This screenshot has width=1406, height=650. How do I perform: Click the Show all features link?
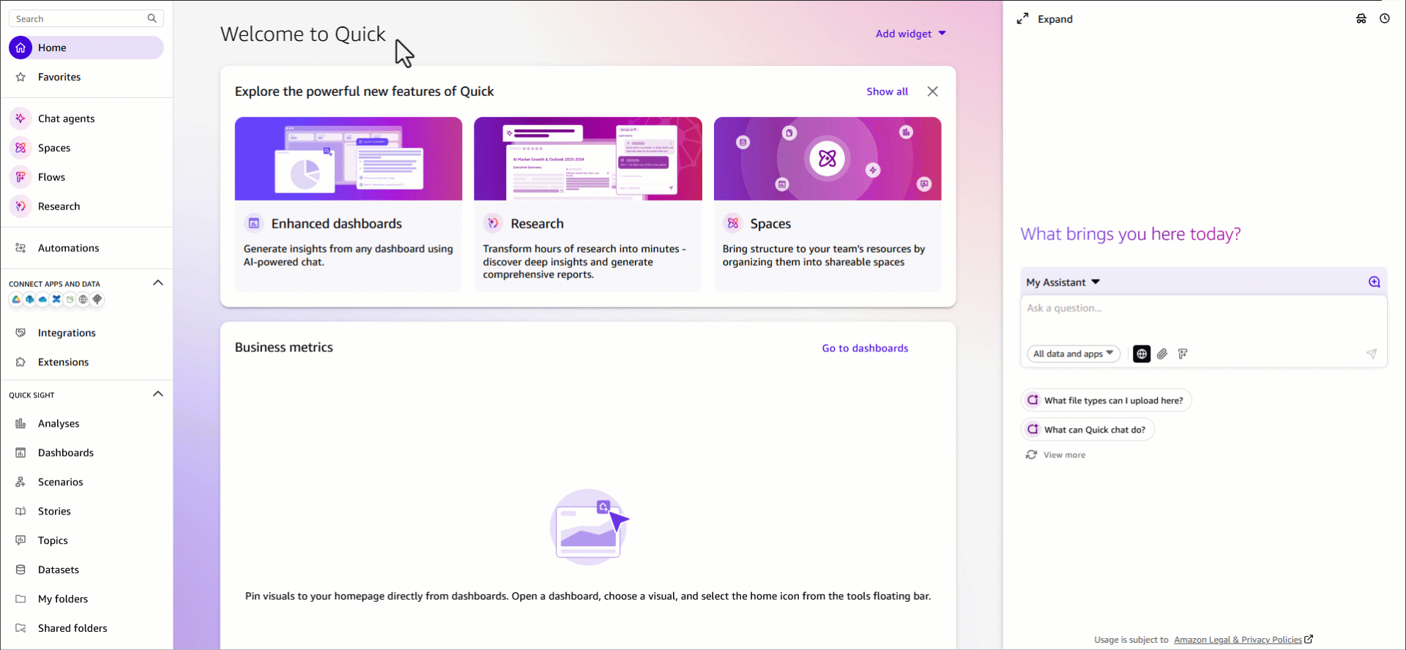[x=887, y=91]
